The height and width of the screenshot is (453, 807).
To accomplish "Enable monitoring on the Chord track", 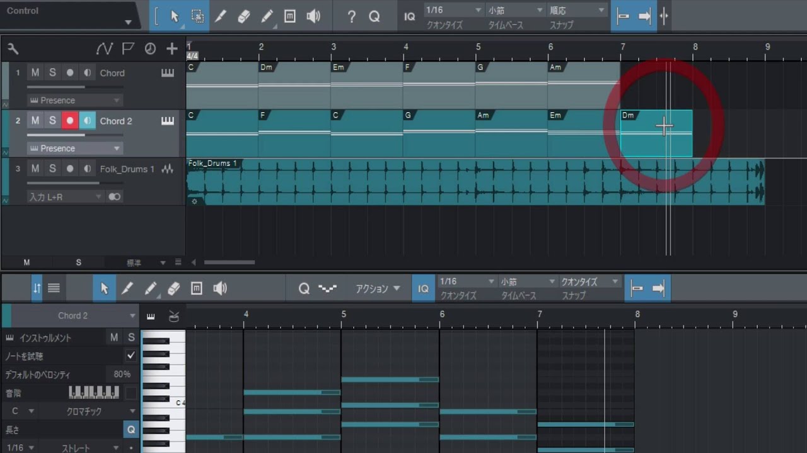I will (x=87, y=72).
